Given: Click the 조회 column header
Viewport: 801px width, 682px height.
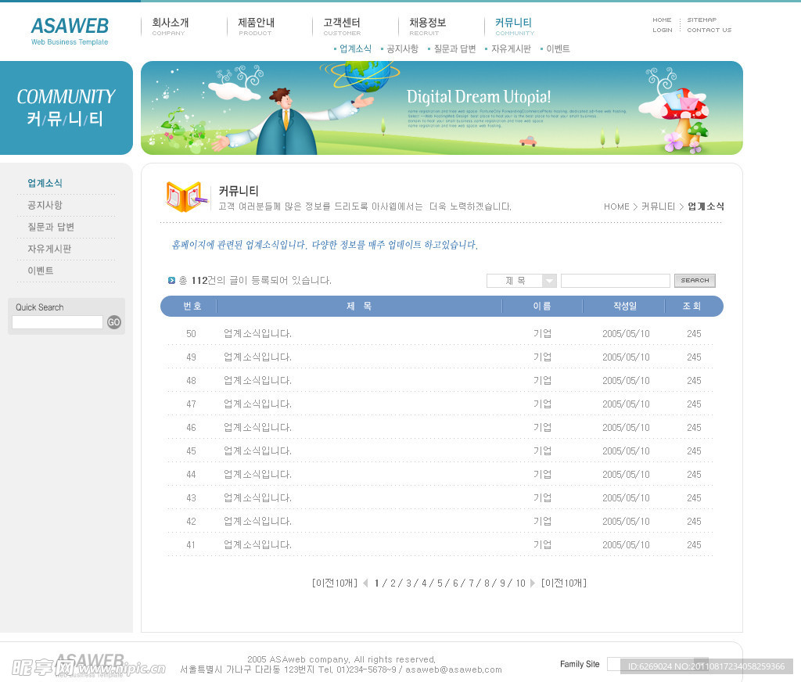Looking at the screenshot, I should [x=691, y=306].
